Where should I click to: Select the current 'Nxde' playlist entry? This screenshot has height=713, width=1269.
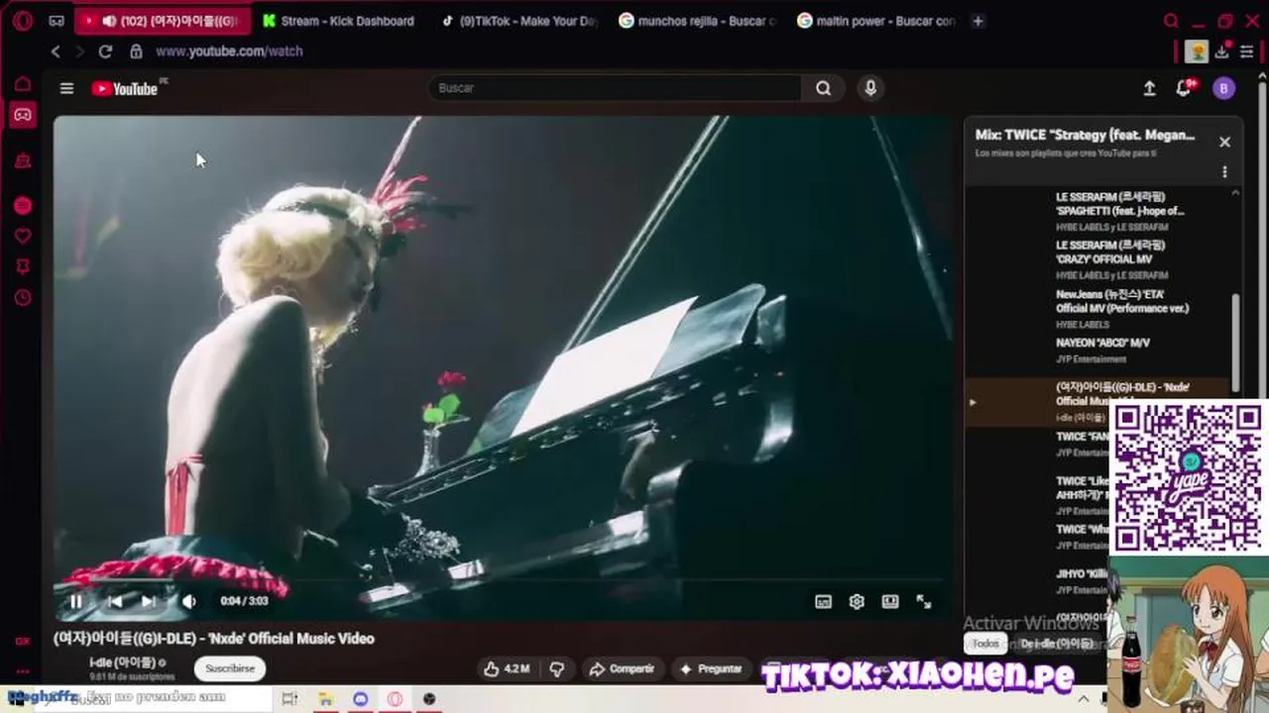click(1098, 402)
